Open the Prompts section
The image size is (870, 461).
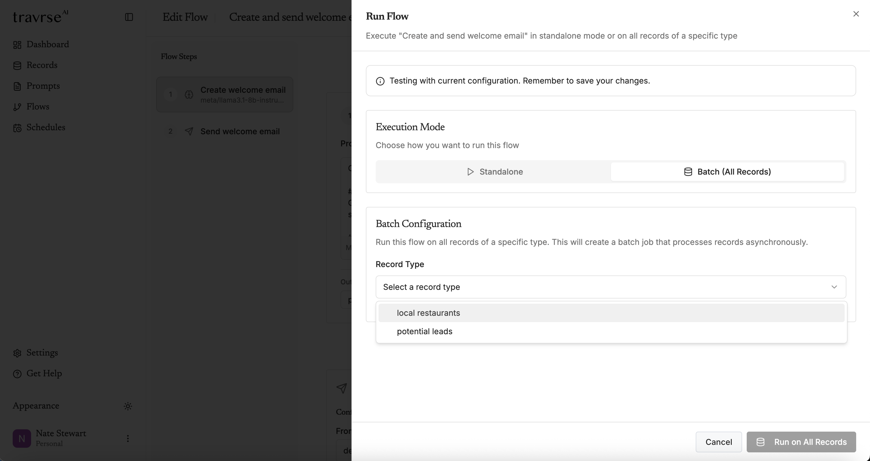click(43, 86)
